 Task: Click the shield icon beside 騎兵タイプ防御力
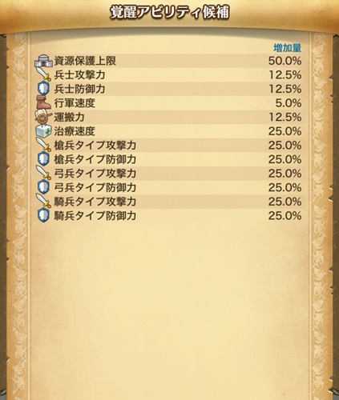[x=43, y=215]
